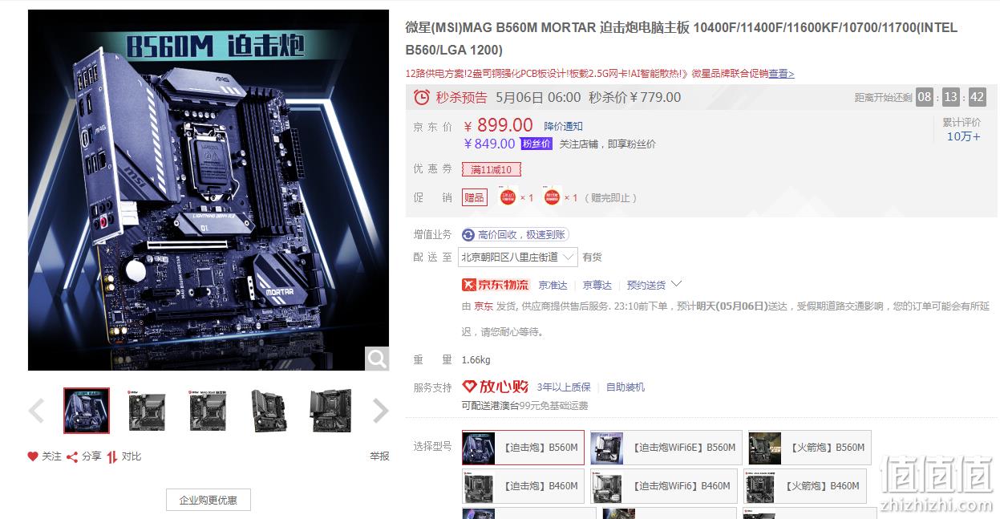This screenshot has width=1000, height=519.
Task: Click the 降价通知 price alert link
Action: pyautogui.click(x=563, y=127)
